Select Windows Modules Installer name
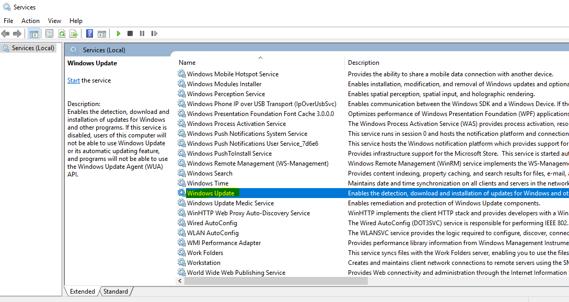 pyautogui.click(x=224, y=84)
